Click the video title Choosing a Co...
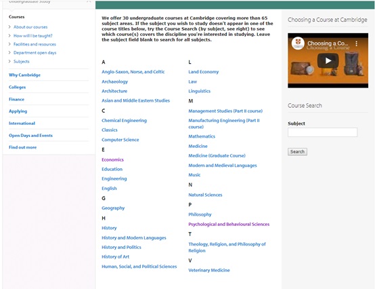Image resolution: width=375 pixels, height=289 pixels. pyautogui.click(x=328, y=43)
